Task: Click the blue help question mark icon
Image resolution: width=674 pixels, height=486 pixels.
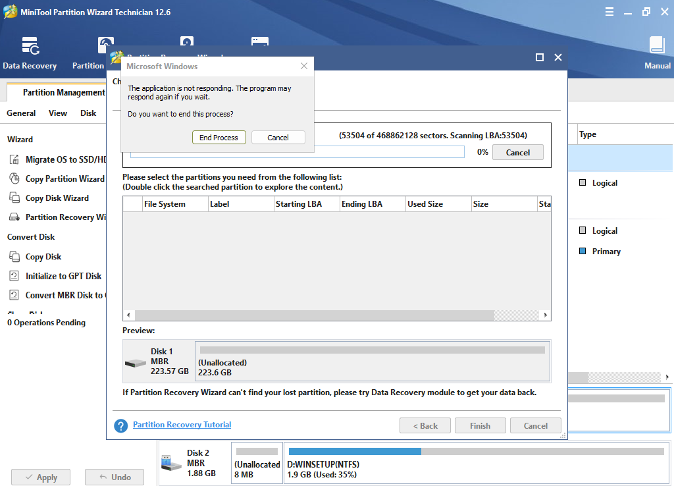Action: [x=121, y=426]
